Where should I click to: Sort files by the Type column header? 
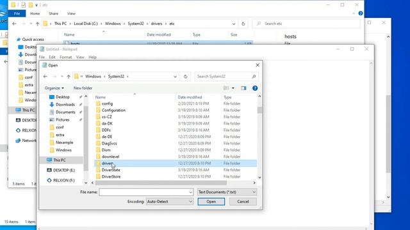click(x=227, y=97)
